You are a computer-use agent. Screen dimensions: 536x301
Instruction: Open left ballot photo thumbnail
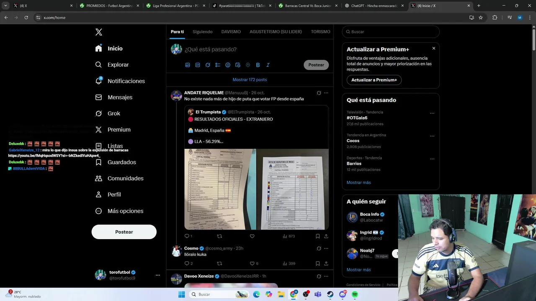(x=220, y=189)
